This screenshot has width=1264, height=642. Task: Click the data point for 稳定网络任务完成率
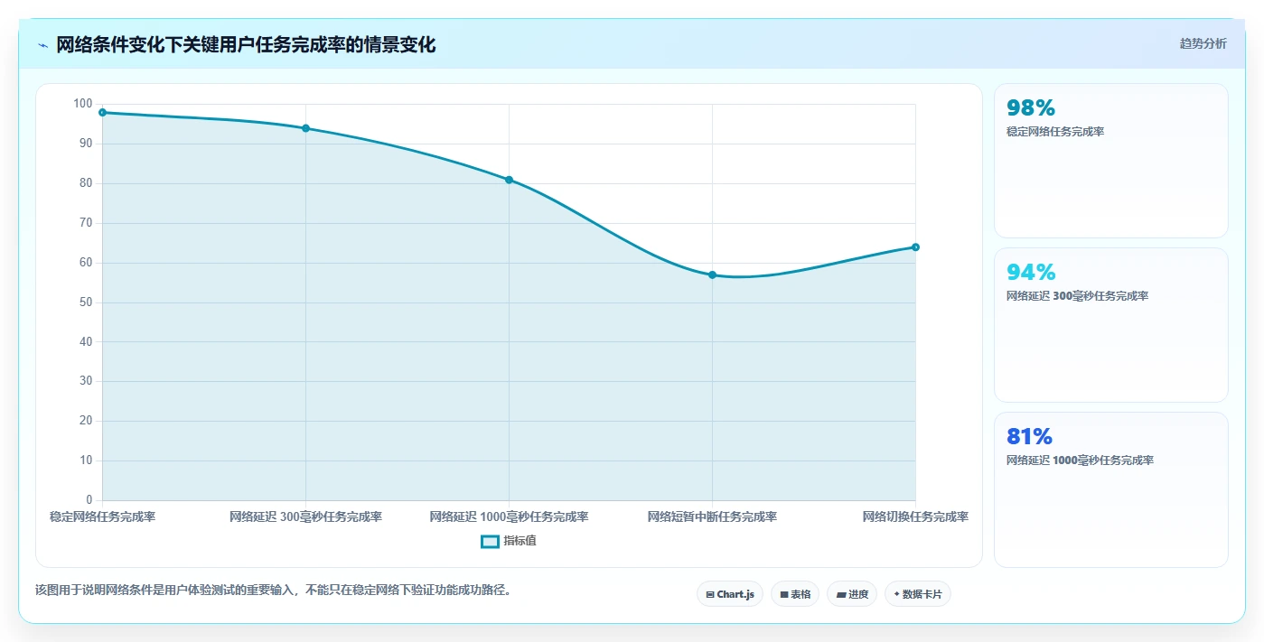(102, 113)
